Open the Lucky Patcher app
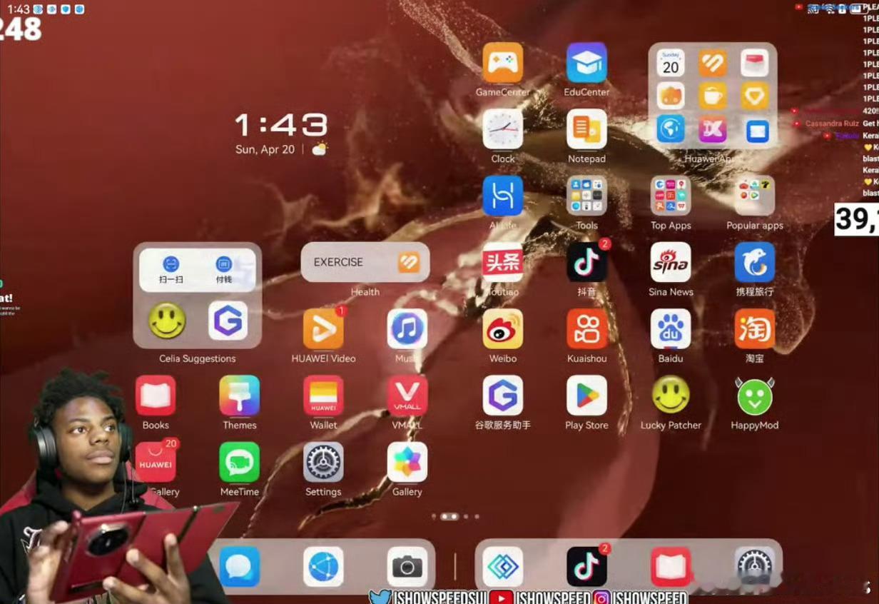The height and width of the screenshot is (604, 879). coord(671,396)
